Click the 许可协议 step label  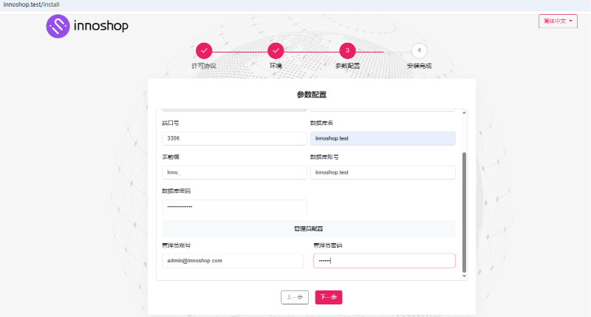point(204,66)
